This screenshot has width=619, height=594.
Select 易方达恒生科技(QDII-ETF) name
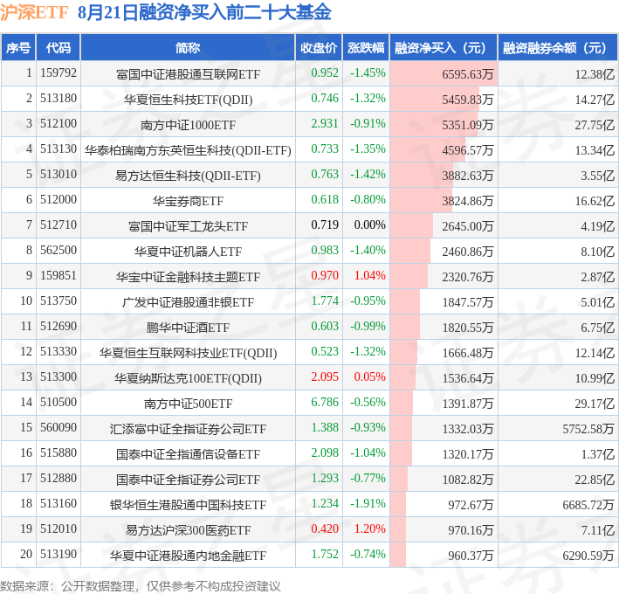pos(188,176)
